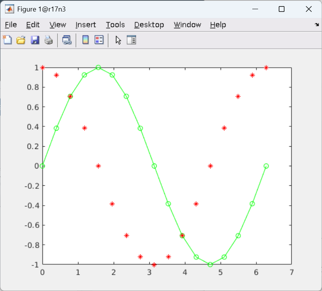Click the Link Plot toolbar icon

67,40
